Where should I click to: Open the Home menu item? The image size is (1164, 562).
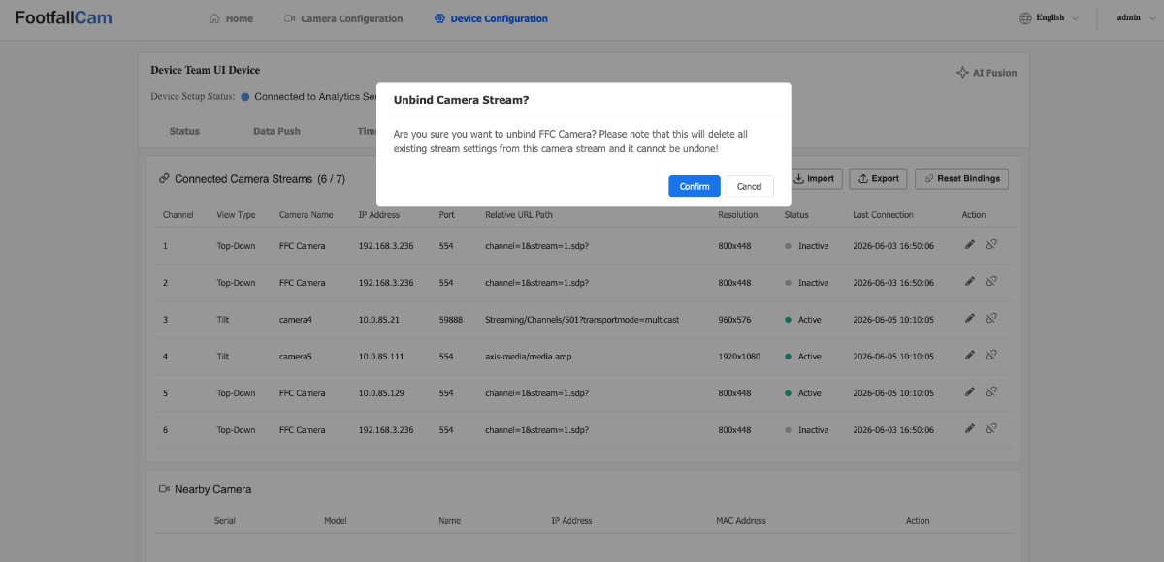231,18
